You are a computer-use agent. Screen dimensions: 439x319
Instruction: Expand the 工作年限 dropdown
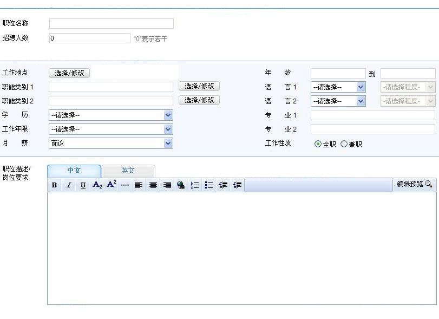(x=110, y=129)
